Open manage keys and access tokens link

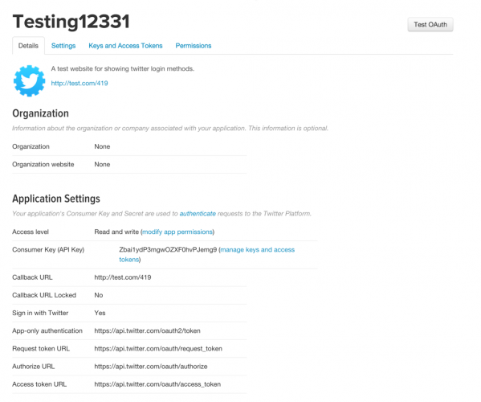pyautogui.click(x=207, y=255)
